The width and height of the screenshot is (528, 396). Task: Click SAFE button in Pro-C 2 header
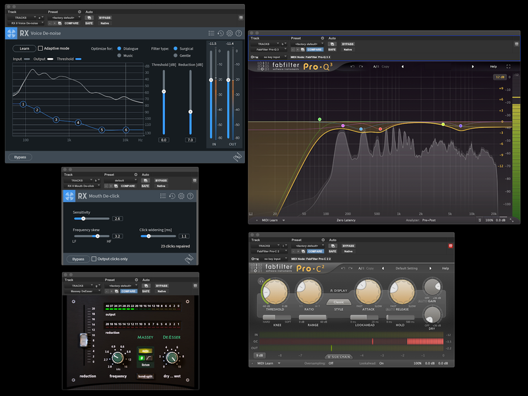tap(333, 251)
